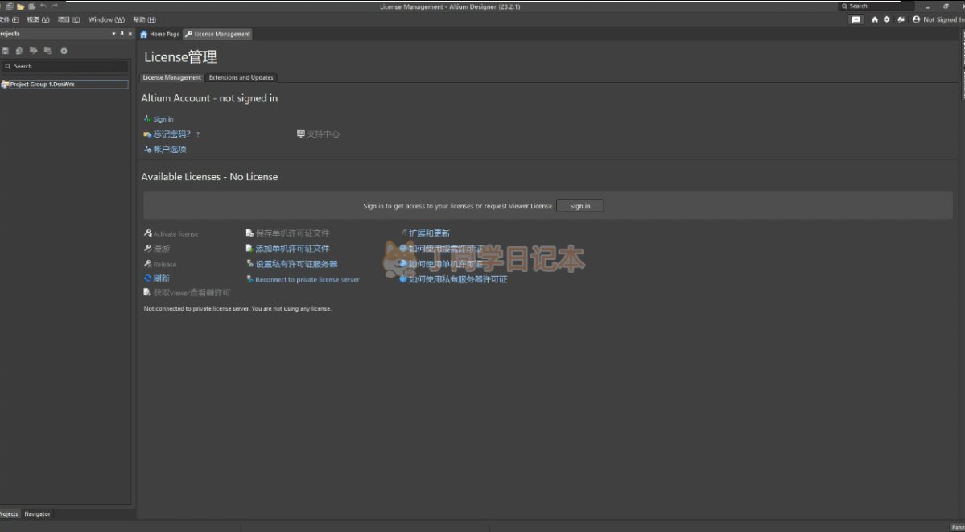Click the 如何使用私有服务器许可证 link
This screenshot has width=965, height=532.
click(458, 279)
